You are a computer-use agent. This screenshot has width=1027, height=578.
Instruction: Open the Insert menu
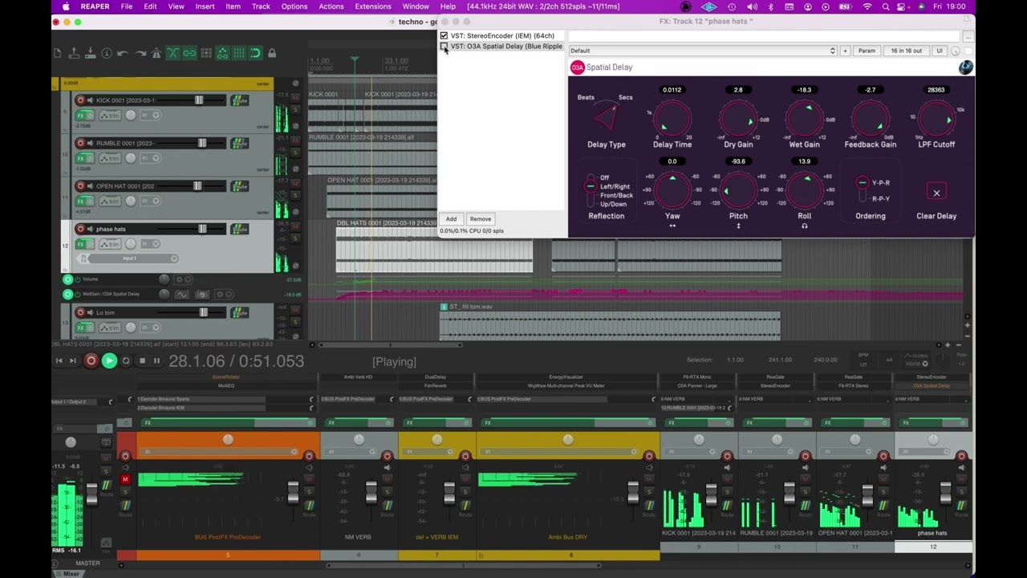pos(205,6)
